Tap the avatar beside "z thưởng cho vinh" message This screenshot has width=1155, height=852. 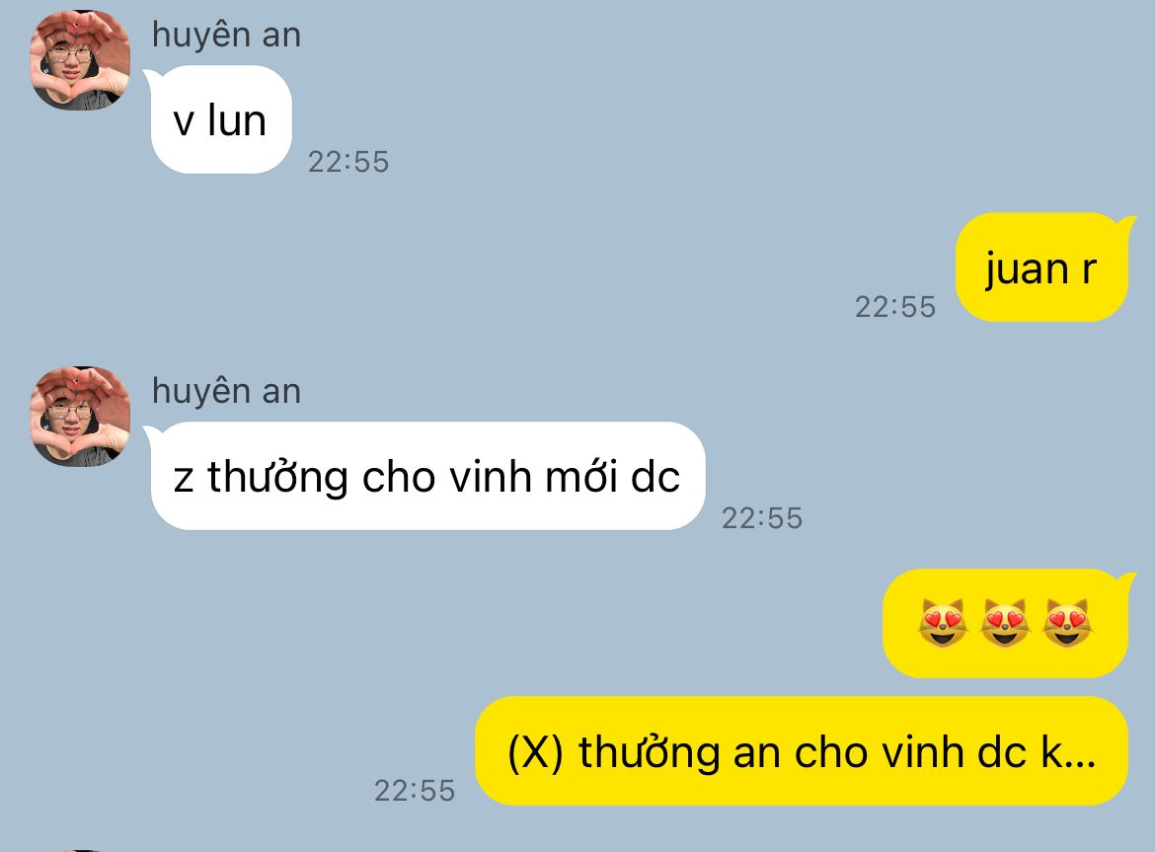coord(80,416)
